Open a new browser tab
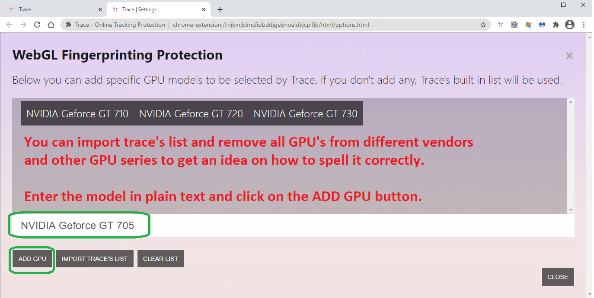 click(220, 9)
